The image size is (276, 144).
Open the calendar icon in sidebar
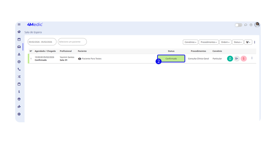click(x=19, y=39)
